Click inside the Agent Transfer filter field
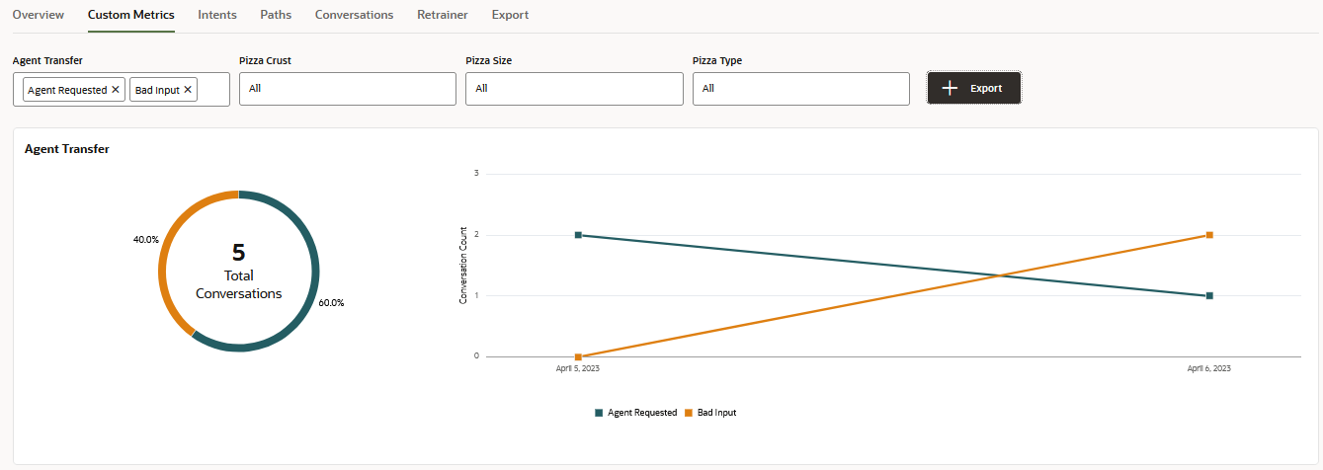Image resolution: width=1323 pixels, height=470 pixels. tap(212, 90)
